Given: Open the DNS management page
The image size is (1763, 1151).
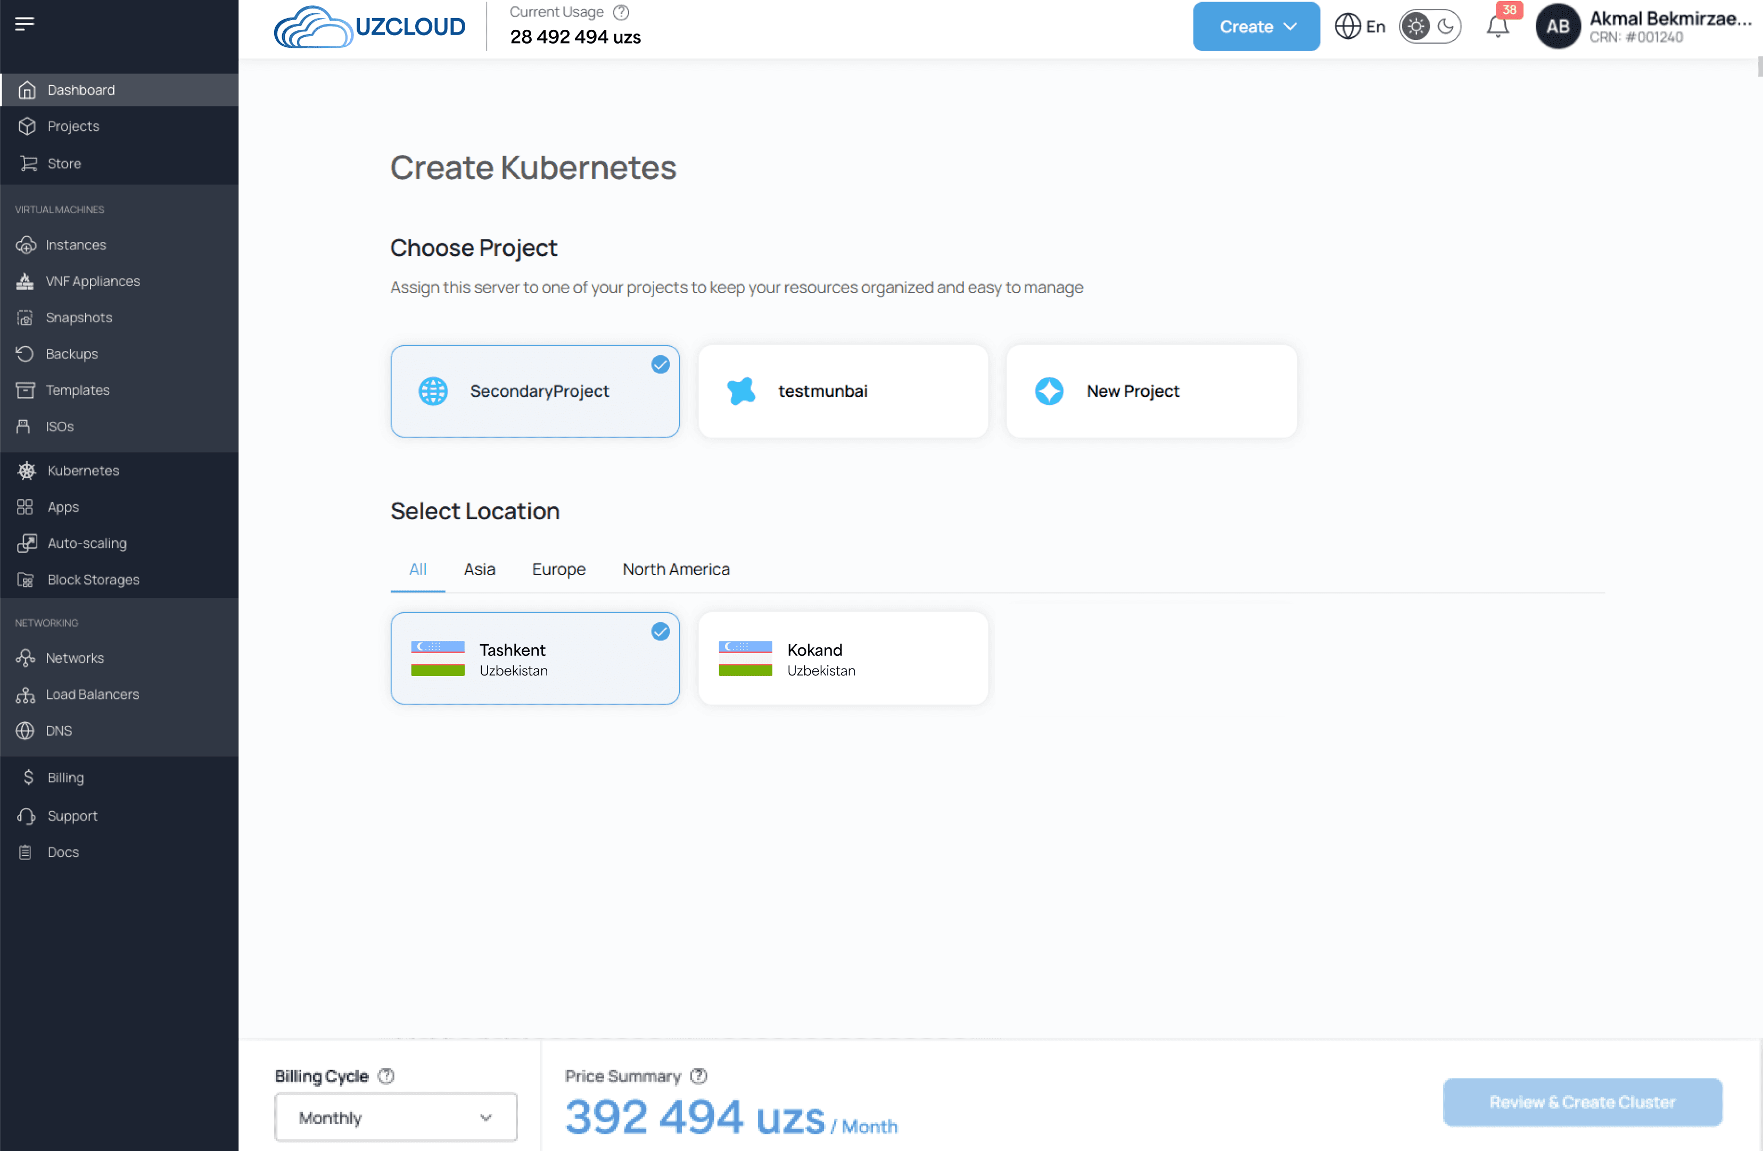Looking at the screenshot, I should point(60,731).
